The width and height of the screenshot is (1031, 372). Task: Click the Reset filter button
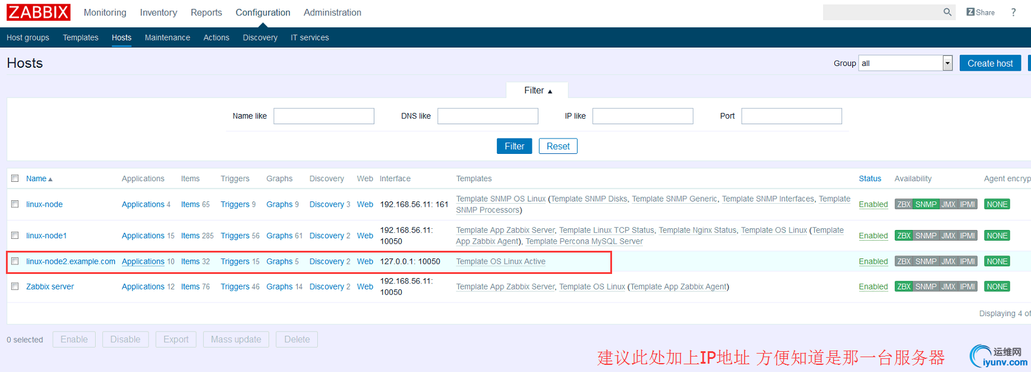(x=558, y=146)
